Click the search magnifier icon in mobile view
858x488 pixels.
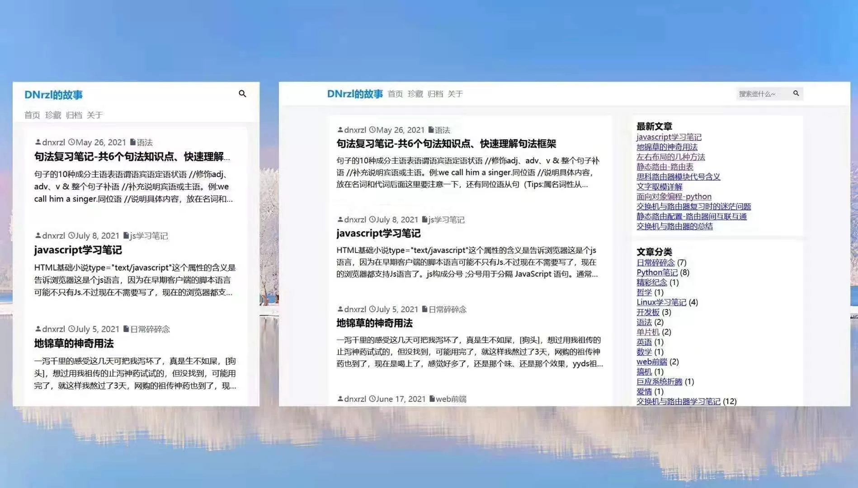pos(242,94)
